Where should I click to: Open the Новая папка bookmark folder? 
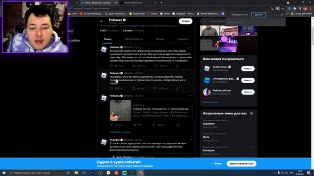(x=137, y=14)
